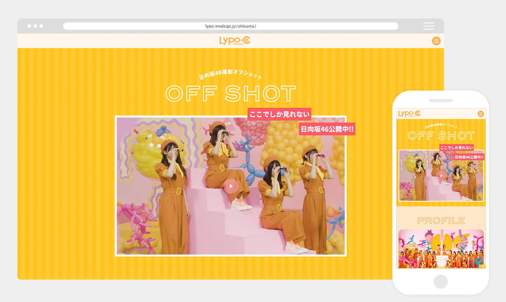Click the "OFF SHOT" heading on desktop page
506x302 pixels.
pyautogui.click(x=231, y=94)
